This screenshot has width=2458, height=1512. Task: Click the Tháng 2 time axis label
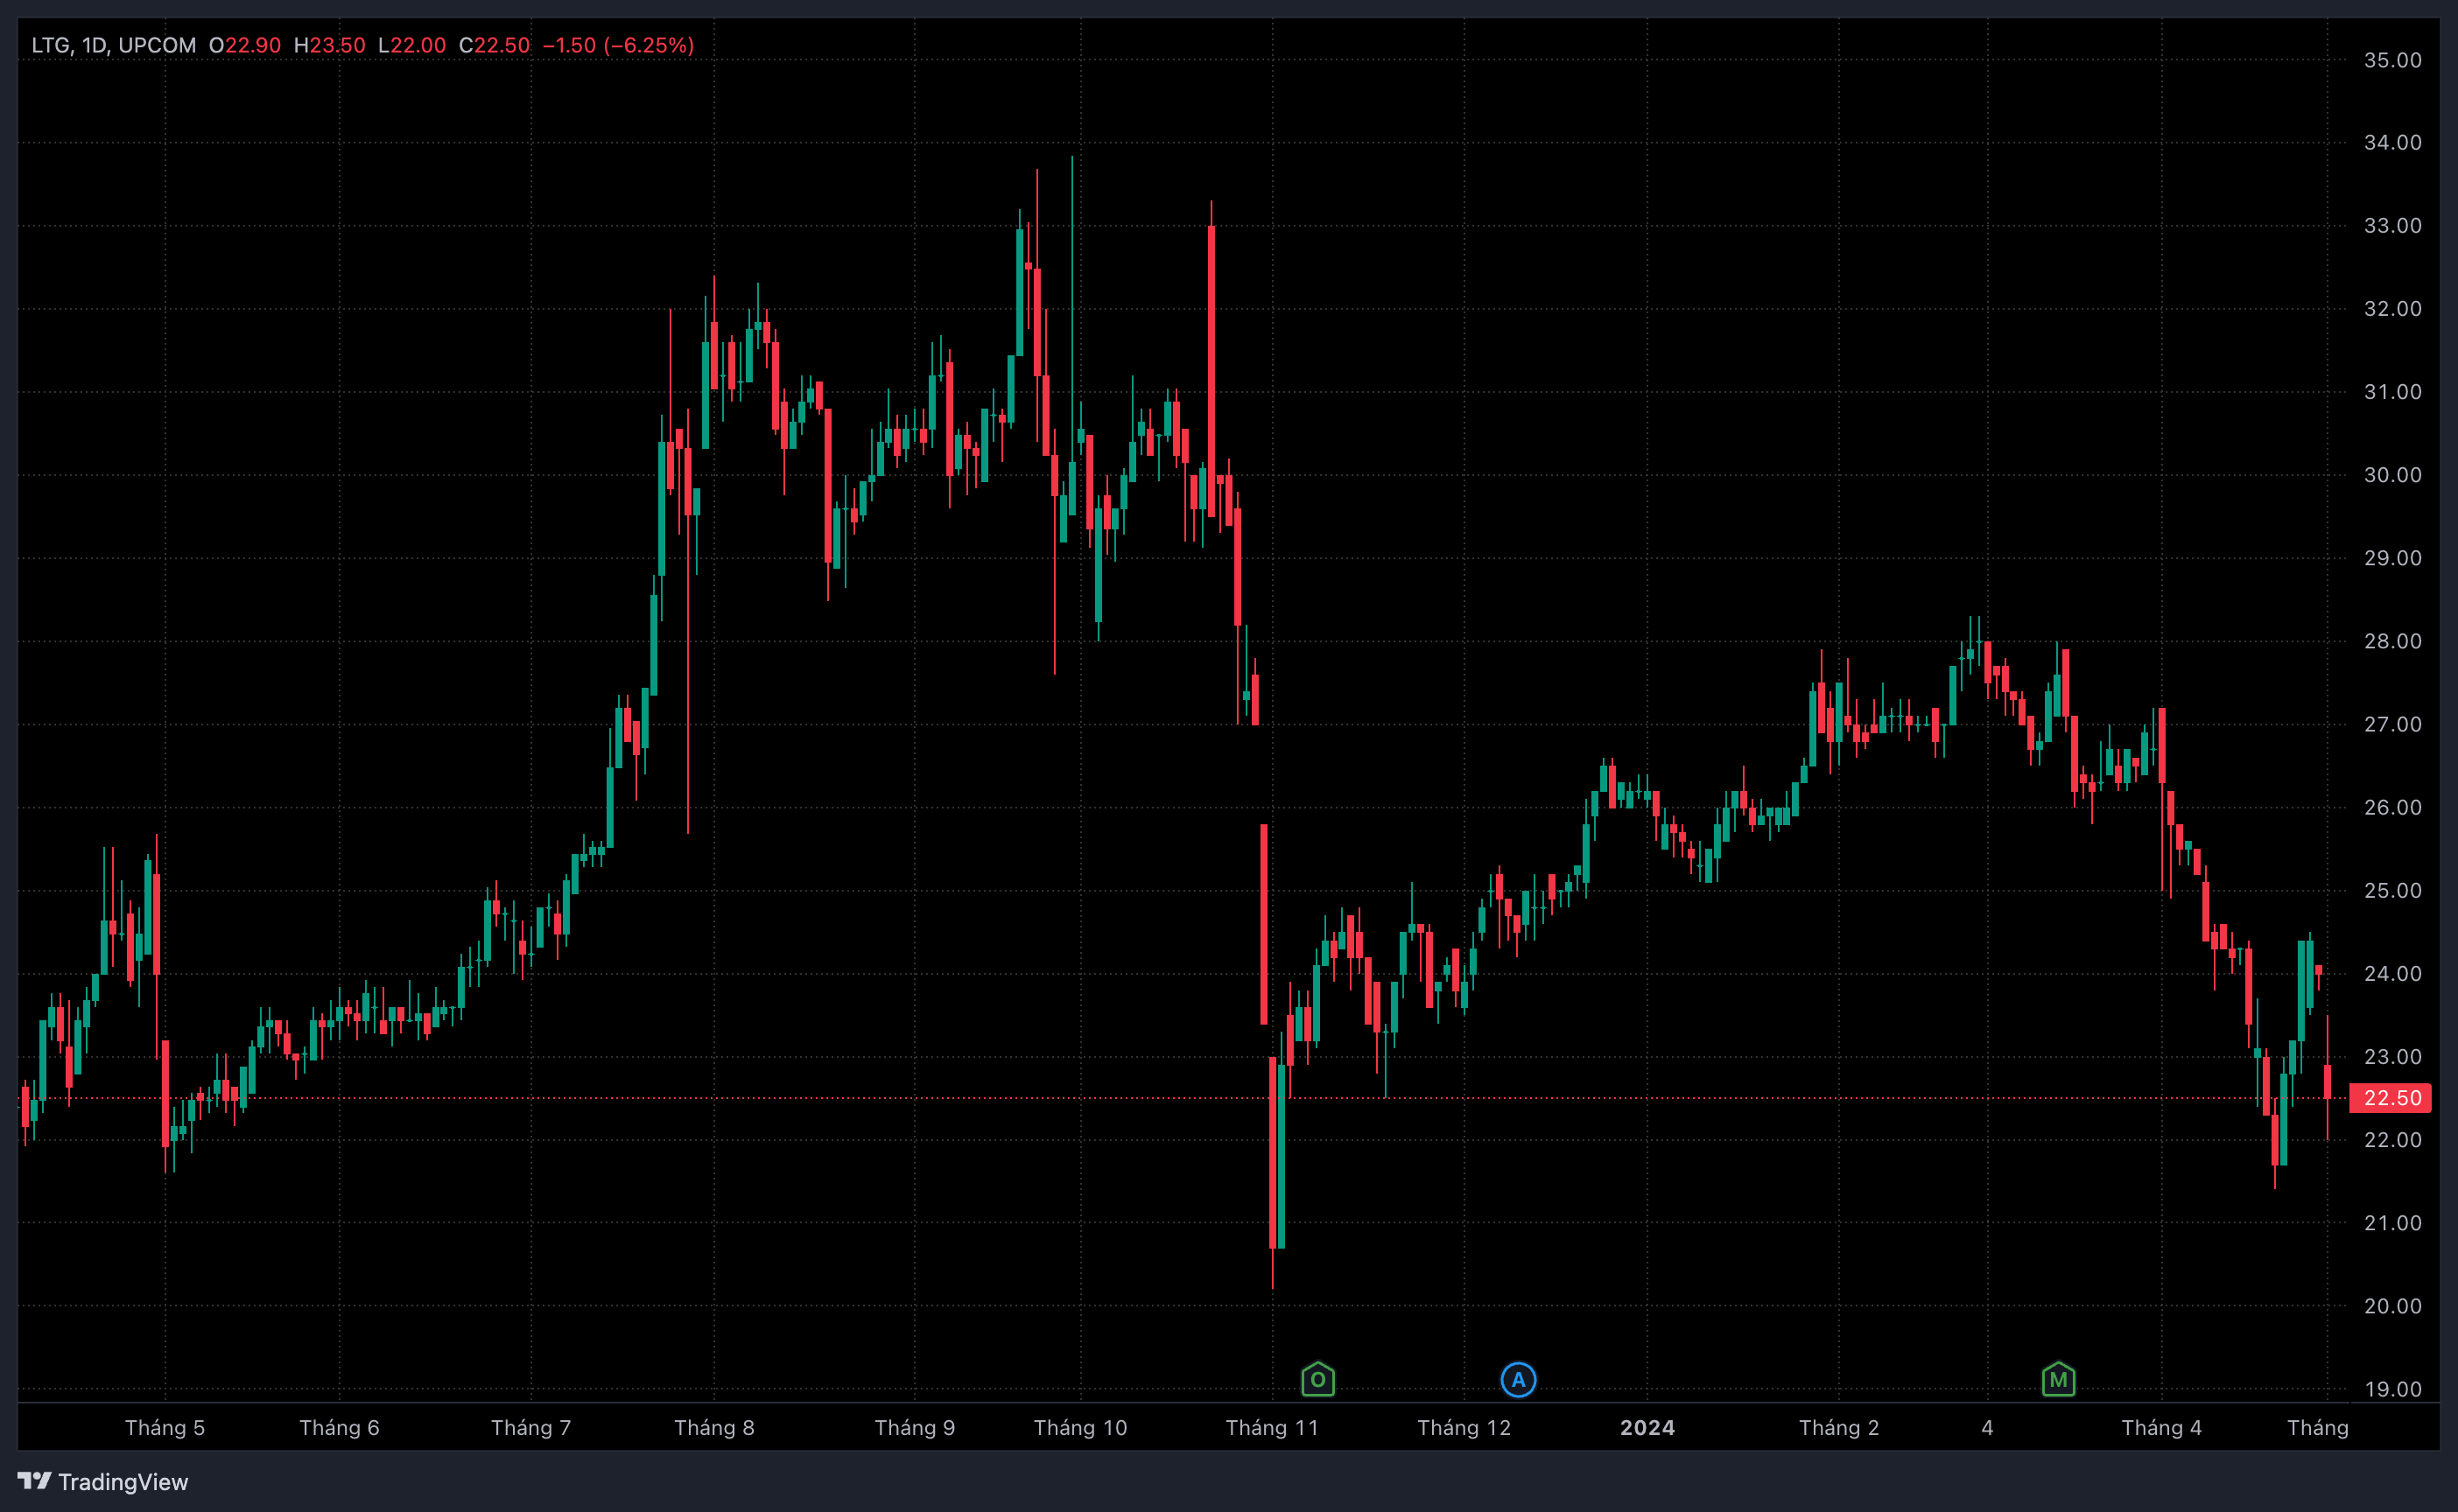point(1839,1427)
